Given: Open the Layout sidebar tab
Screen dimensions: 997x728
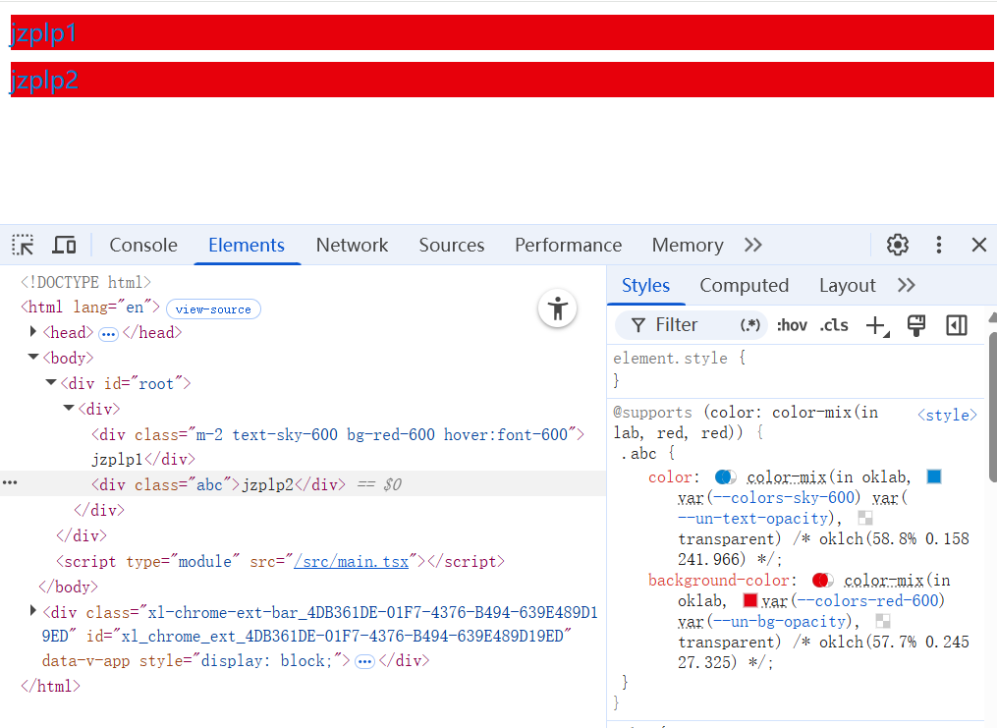Looking at the screenshot, I should coord(847,285).
